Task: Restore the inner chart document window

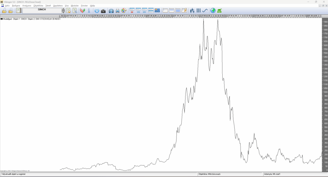Action: pos(323,6)
